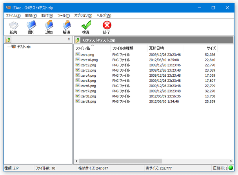Click the 解凍 (Extract) toolbar icon
The width and height of the screenshot is (238, 175).
click(67, 25)
